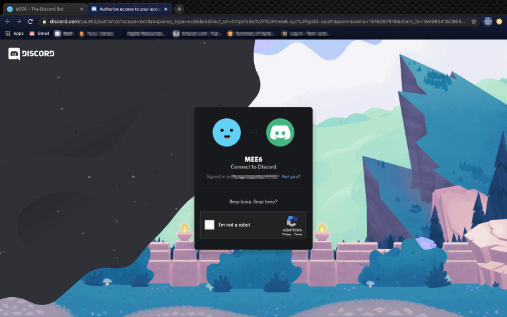Bookmark this page with the star icon
The width and height of the screenshot is (507, 317).
(x=474, y=22)
